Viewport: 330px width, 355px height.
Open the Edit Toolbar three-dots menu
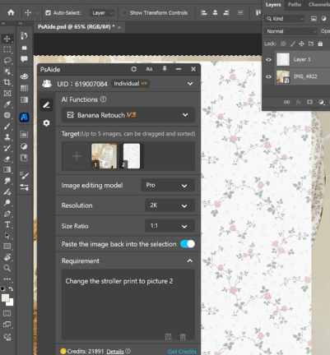click(7, 279)
